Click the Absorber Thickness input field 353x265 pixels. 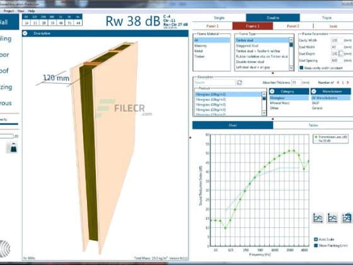click(296, 83)
